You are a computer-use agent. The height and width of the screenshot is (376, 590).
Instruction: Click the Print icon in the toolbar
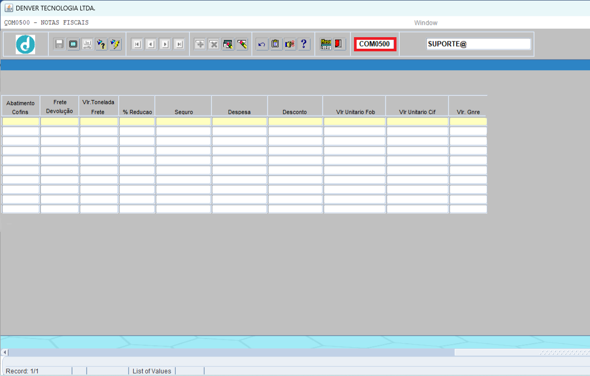[87, 45]
